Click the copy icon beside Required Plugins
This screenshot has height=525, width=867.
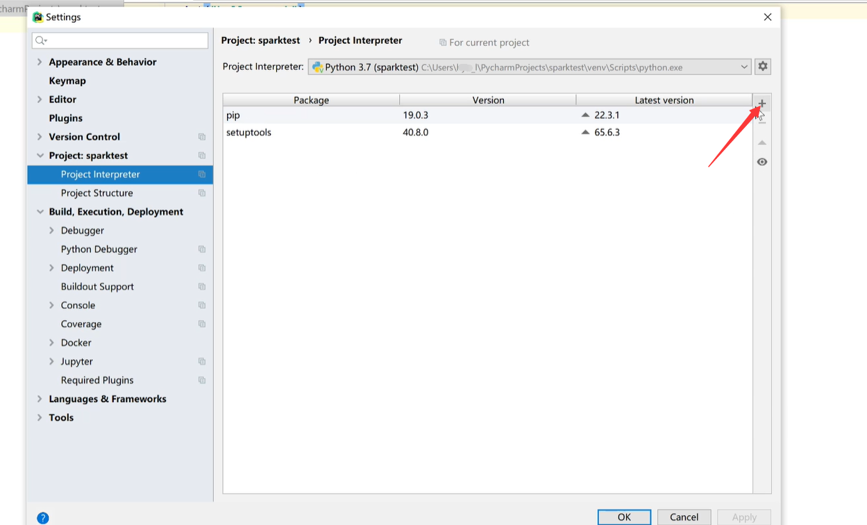pos(202,381)
